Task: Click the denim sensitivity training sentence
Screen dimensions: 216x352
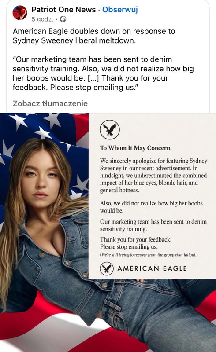Action: click(153, 225)
